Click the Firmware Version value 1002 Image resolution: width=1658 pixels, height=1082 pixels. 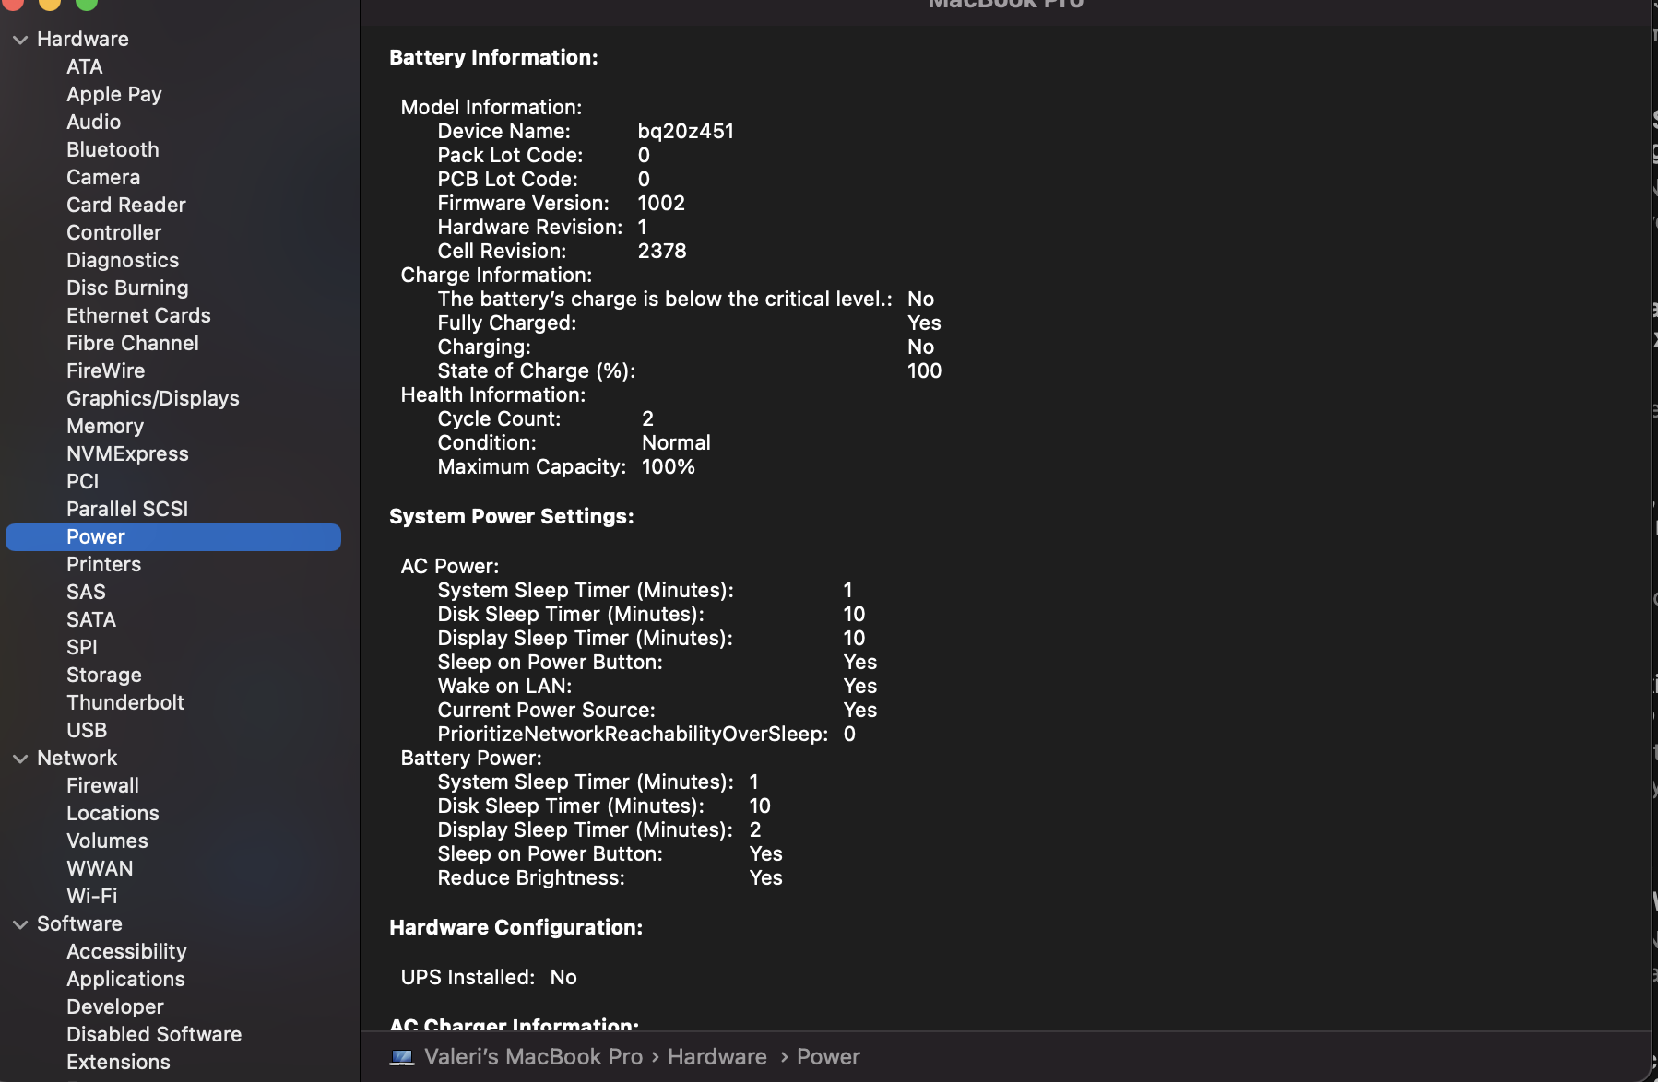[x=661, y=203]
